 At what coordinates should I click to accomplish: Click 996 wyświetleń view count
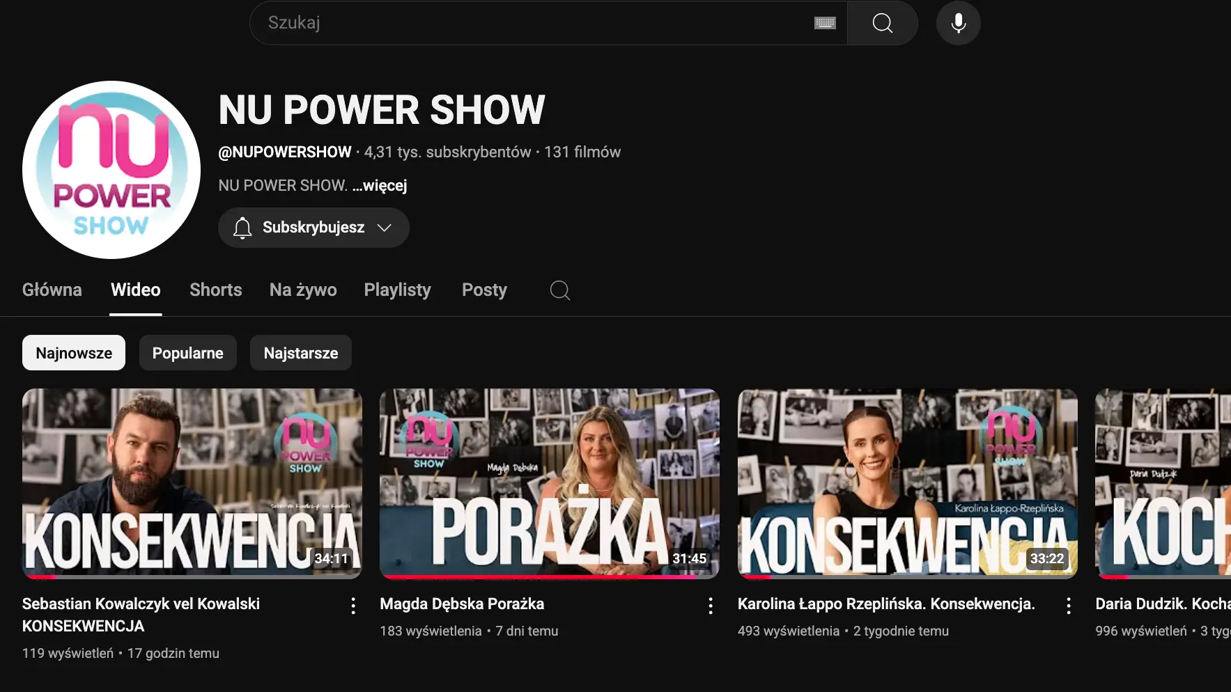(1141, 631)
